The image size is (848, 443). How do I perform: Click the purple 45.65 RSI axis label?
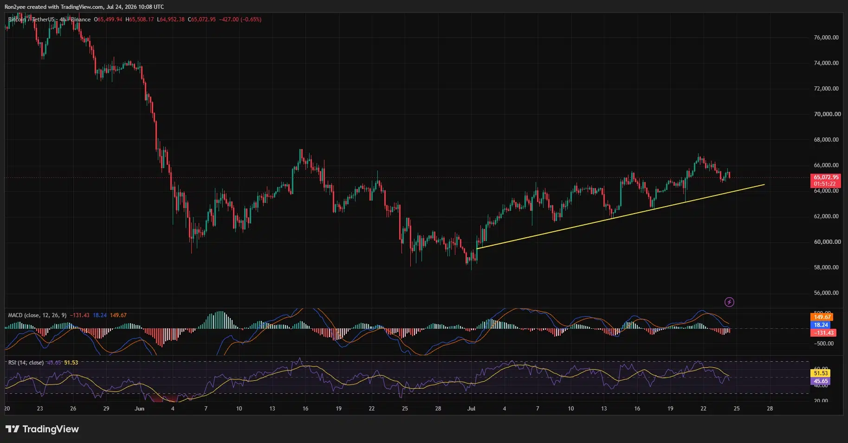(x=821, y=381)
